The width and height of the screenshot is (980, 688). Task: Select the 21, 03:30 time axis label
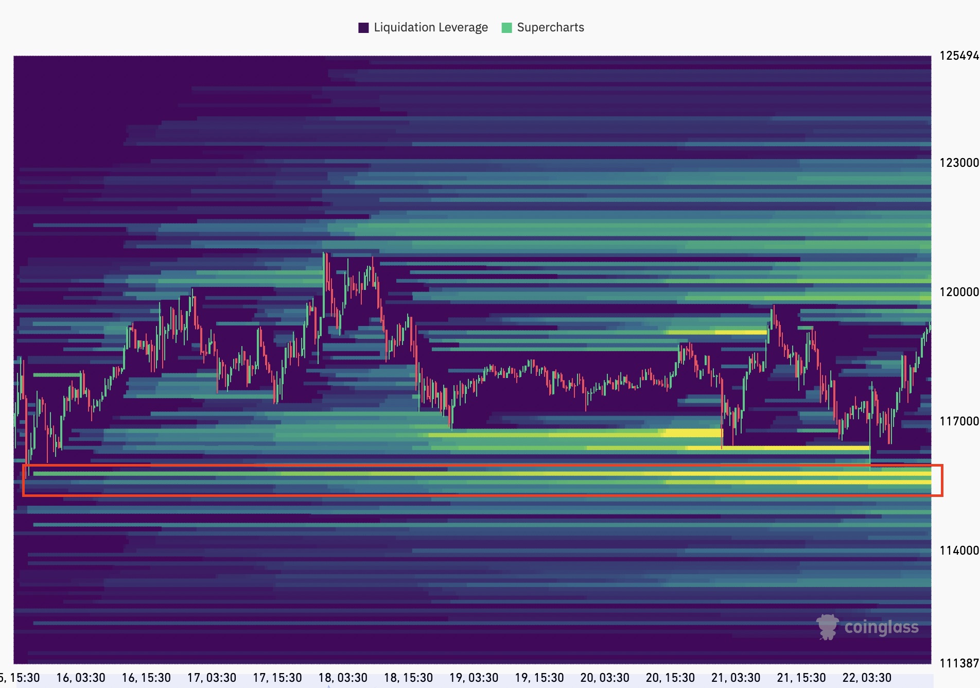736,678
